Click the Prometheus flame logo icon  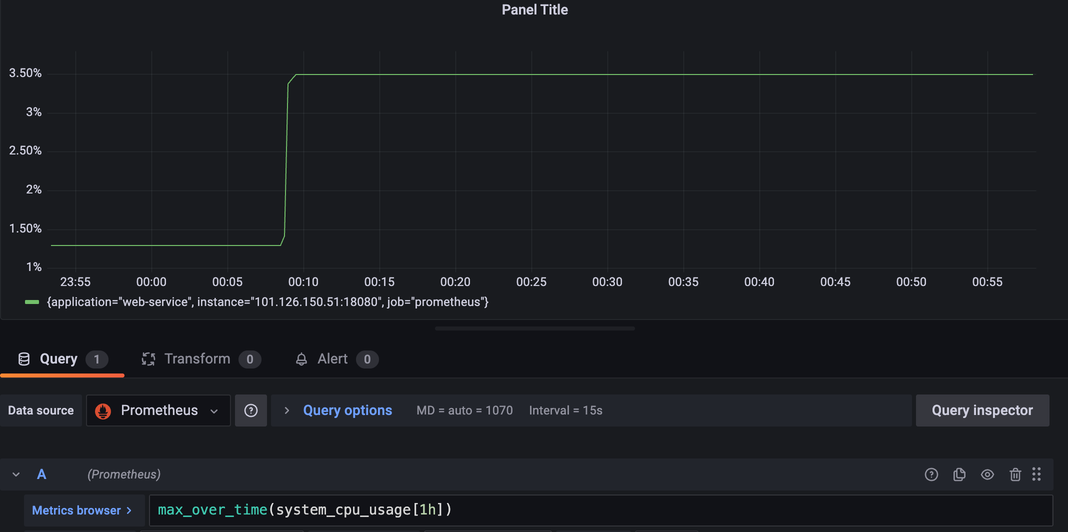click(103, 411)
